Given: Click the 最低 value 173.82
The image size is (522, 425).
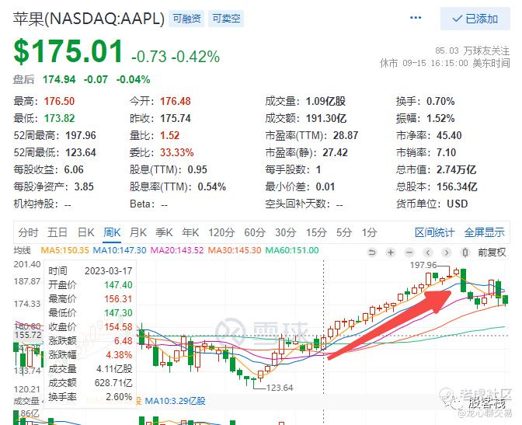Looking at the screenshot, I should coord(59,118).
